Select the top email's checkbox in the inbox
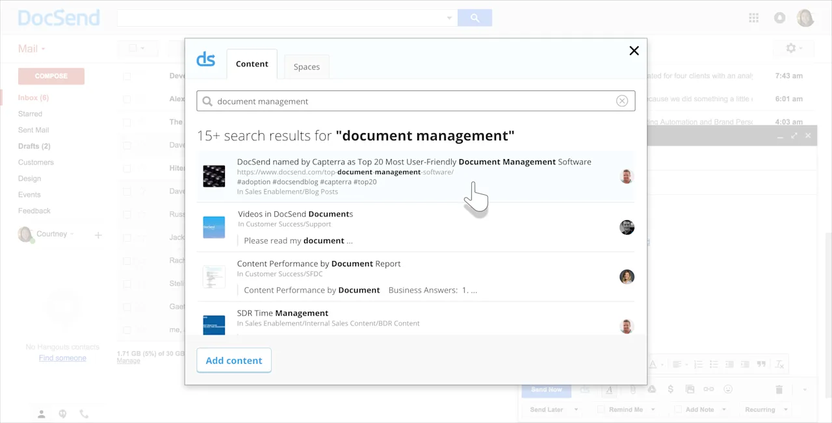The width and height of the screenshot is (832, 423). (126, 75)
